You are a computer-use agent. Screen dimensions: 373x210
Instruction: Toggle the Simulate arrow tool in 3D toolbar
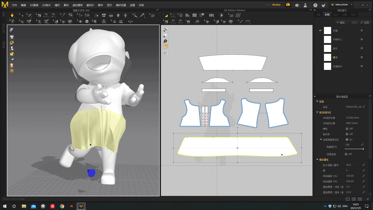coord(12,15)
